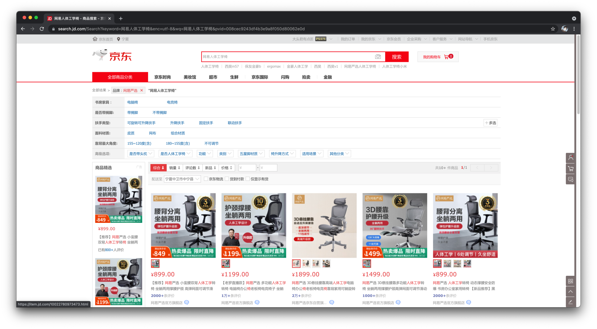Click the minimum price input field
The image size is (597, 329).
pos(247,168)
